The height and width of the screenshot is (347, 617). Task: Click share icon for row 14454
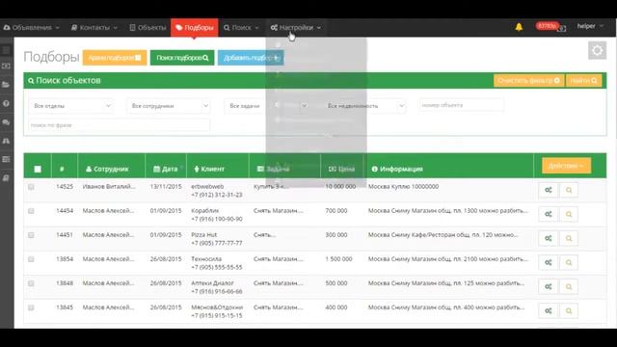tap(549, 214)
